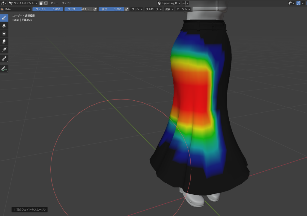Open the editor type selector icon
Image resolution: width=307 pixels, height=216 pixels.
pyautogui.click(x=3, y=3)
